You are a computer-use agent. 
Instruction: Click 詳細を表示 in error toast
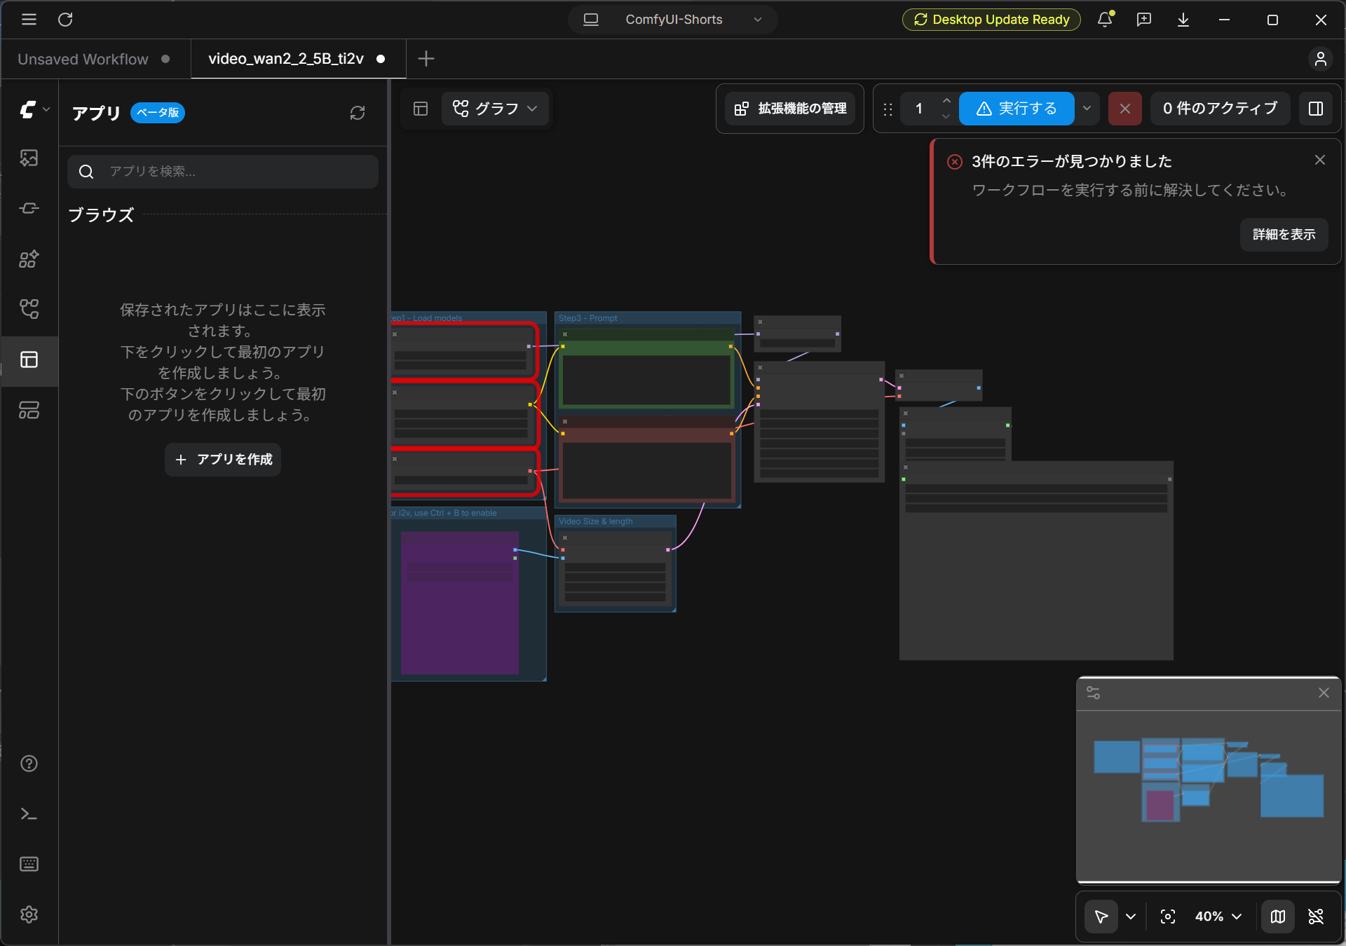(1284, 235)
